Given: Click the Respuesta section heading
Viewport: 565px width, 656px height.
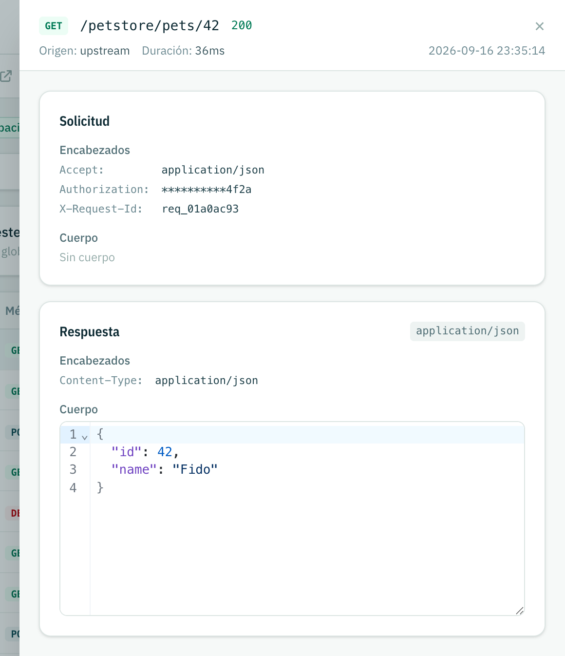Looking at the screenshot, I should coord(89,332).
